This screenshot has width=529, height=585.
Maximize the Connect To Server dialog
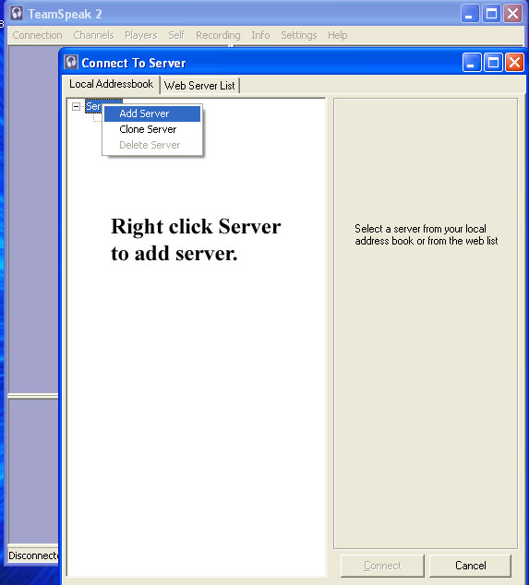pos(493,62)
